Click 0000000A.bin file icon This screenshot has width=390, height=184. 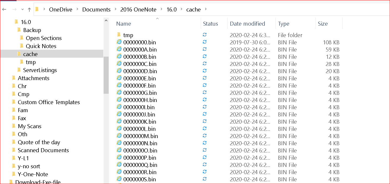pos(119,49)
